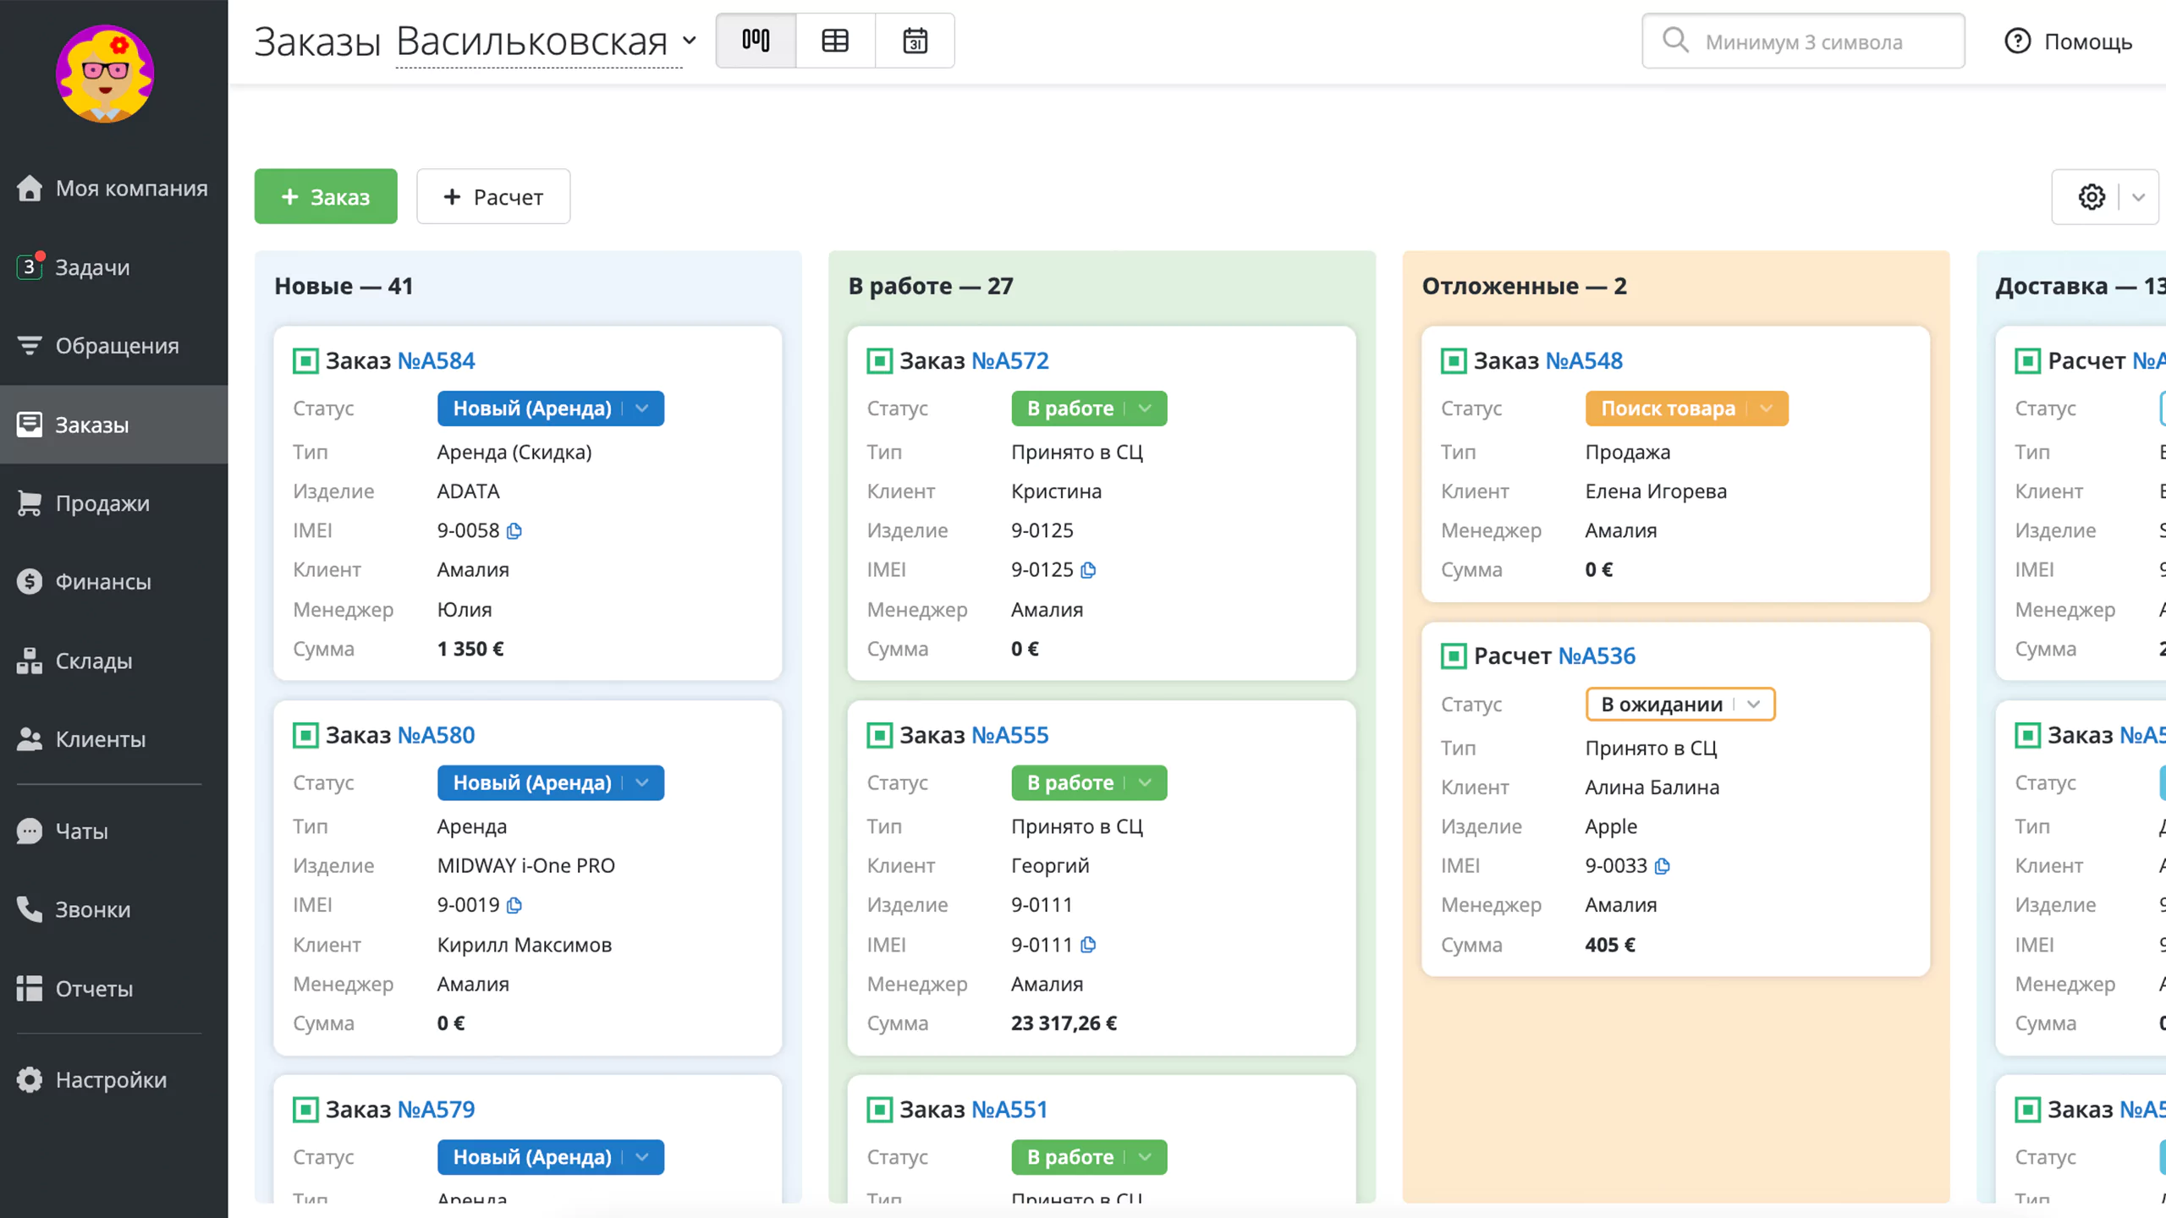Screen dimensions: 2166x1218
Task: Click the Склады warehouse icon
Action: click(30, 661)
